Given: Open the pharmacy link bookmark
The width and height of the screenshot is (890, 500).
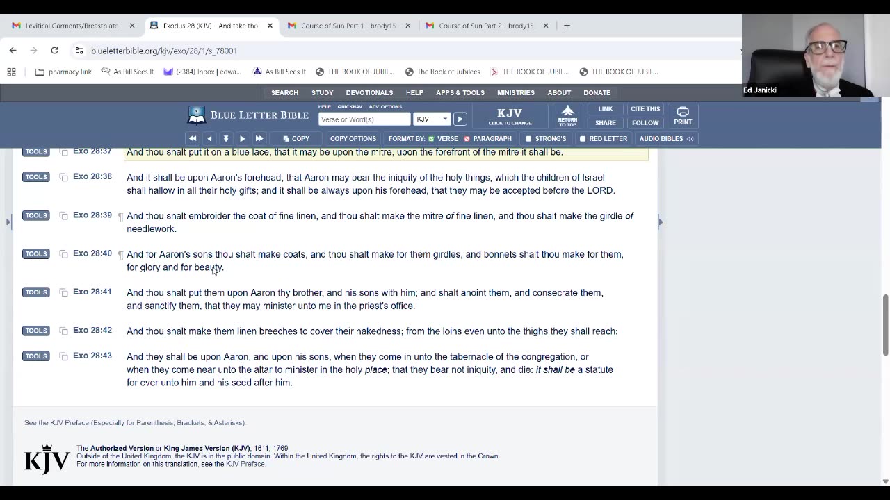Looking at the screenshot, I should point(63,72).
